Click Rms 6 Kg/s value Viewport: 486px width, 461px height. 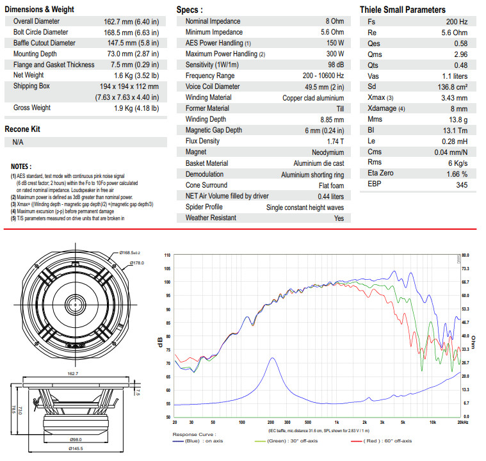pyautogui.click(x=458, y=163)
